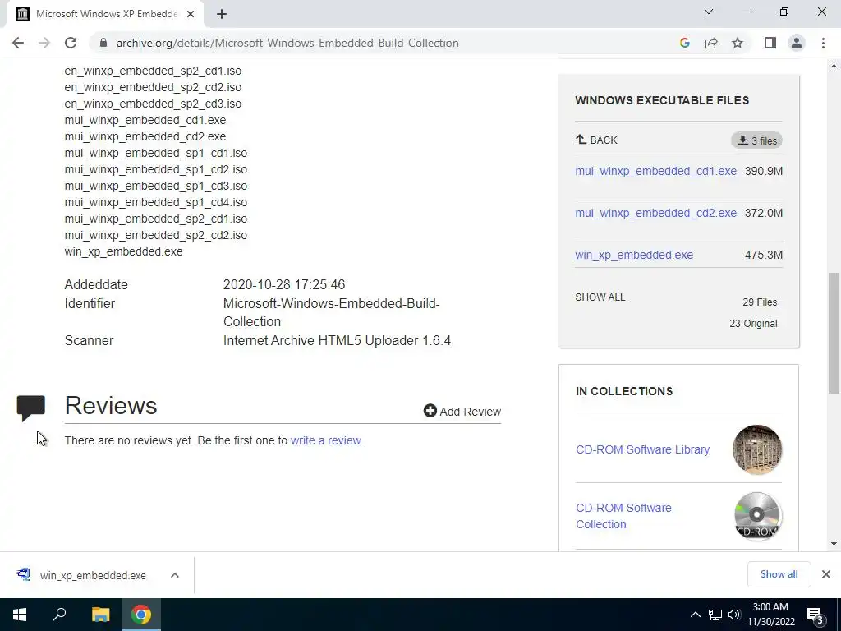841x631 pixels.
Task: Click the address bar URL
Action: [287, 43]
